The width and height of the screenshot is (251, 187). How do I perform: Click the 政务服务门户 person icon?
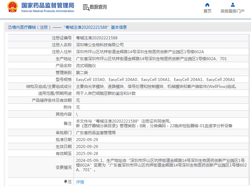pyautogui.click(x=232, y=5)
